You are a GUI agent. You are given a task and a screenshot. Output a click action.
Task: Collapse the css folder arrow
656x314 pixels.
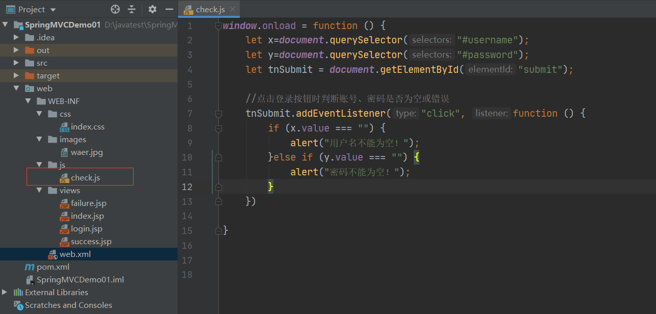pos(40,114)
